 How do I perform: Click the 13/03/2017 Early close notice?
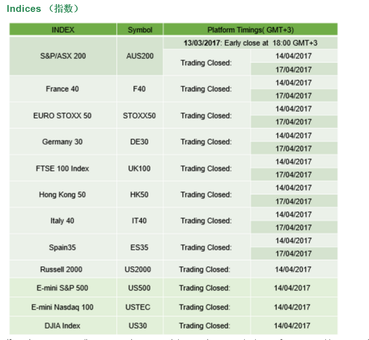(x=250, y=43)
